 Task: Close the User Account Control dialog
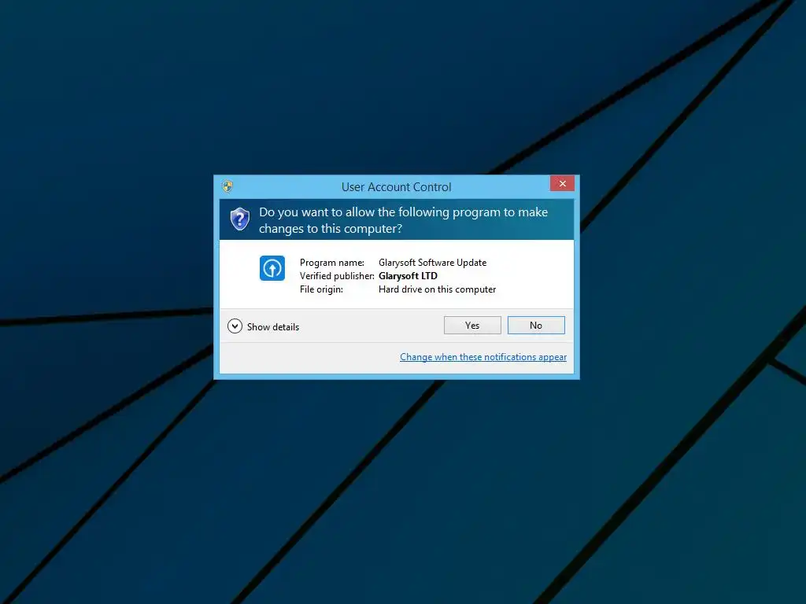coord(562,183)
